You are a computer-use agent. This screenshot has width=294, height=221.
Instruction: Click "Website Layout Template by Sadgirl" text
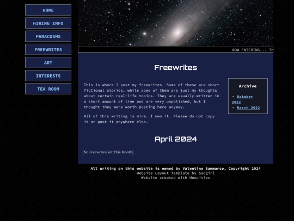175,173
